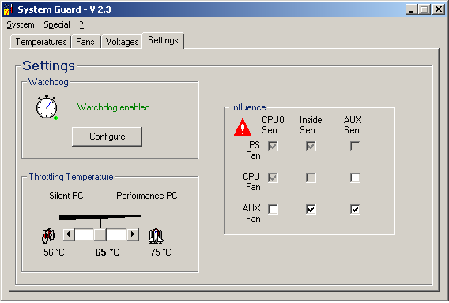This screenshot has width=449, height=303.
Task: Click the Watchdog enabled status text
Action: [113, 107]
